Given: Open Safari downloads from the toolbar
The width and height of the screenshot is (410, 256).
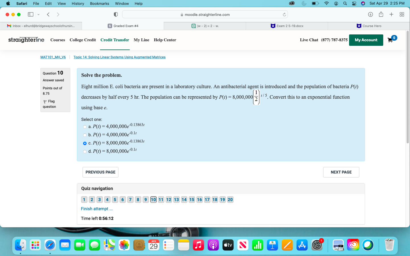Looking at the screenshot, I should point(370,14).
